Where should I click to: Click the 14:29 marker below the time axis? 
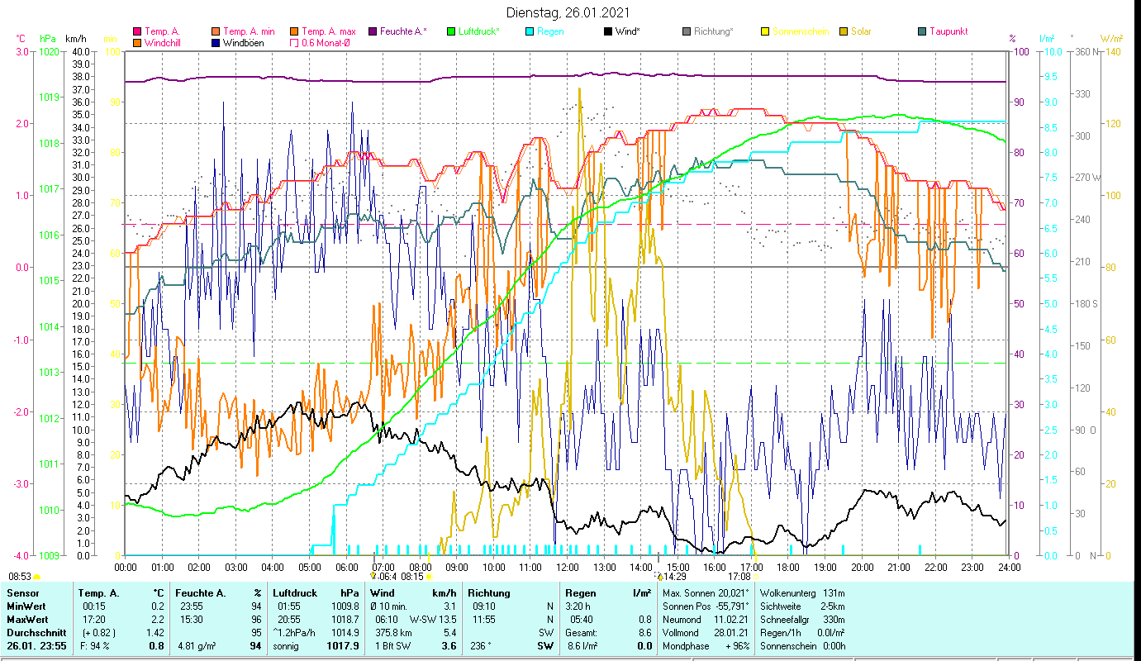click(671, 577)
